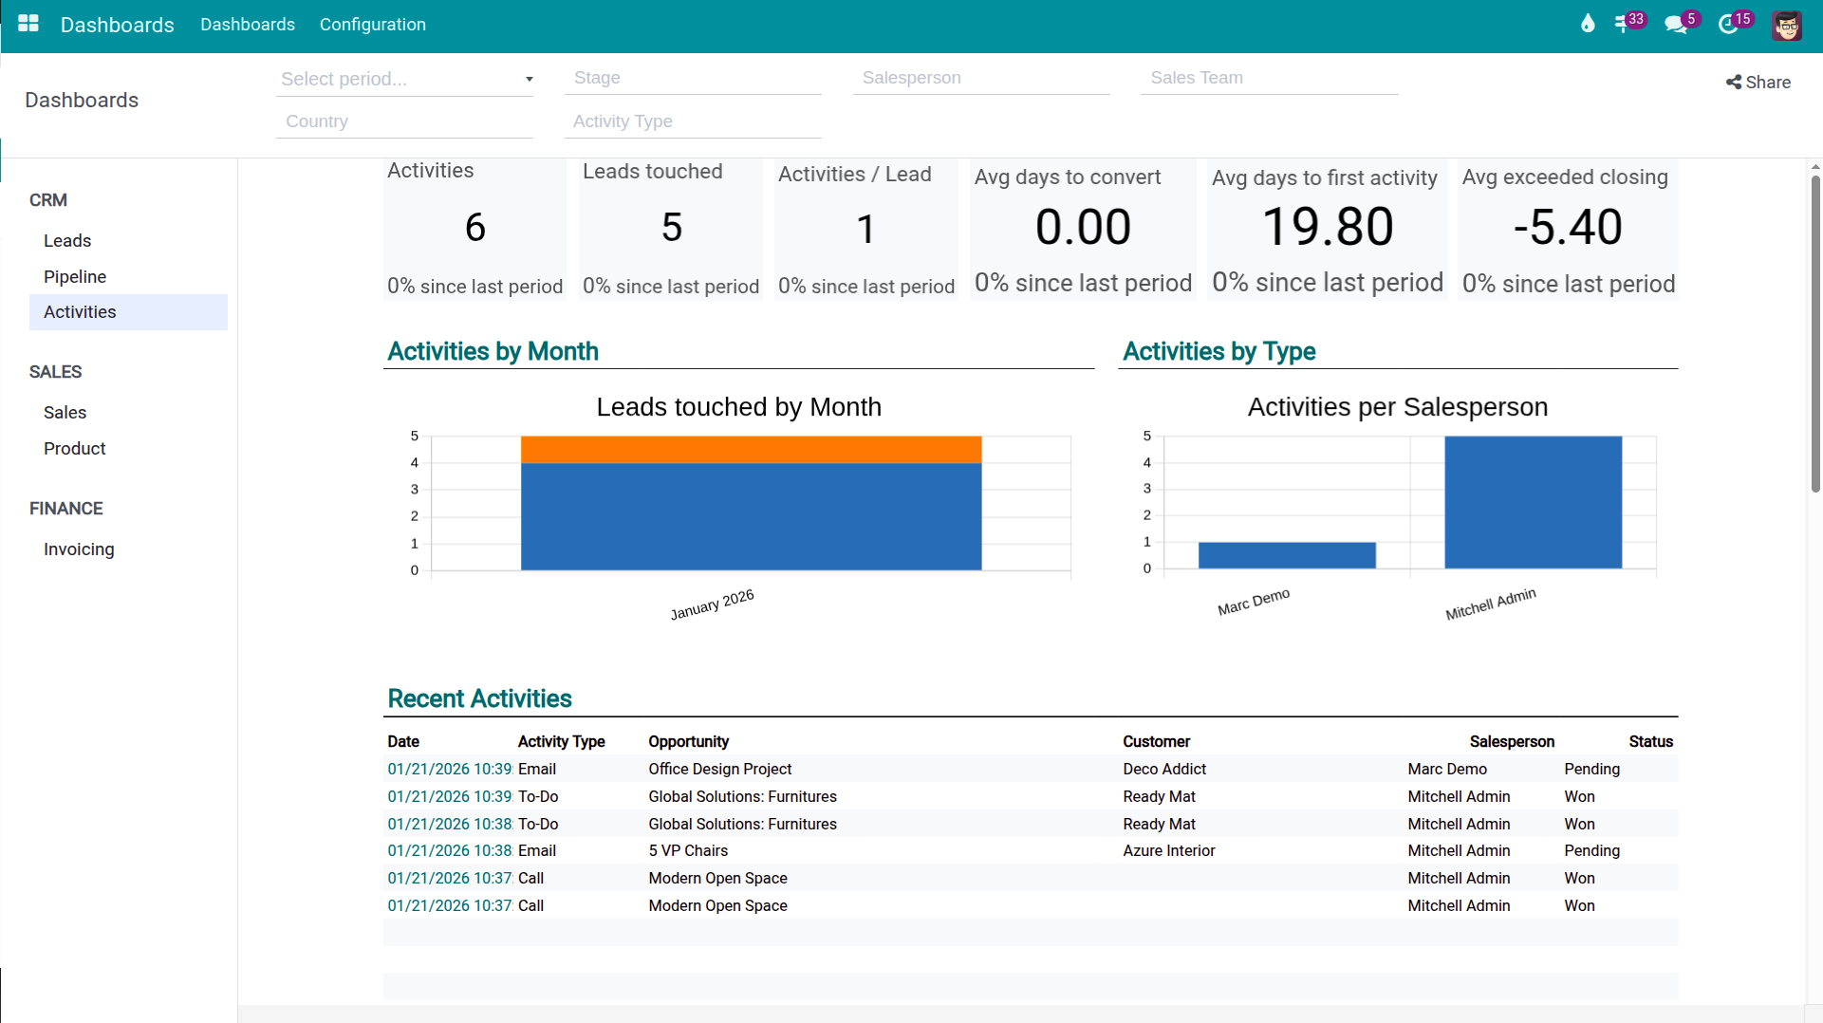Open activities clock showing 15 pending

coord(1731,24)
